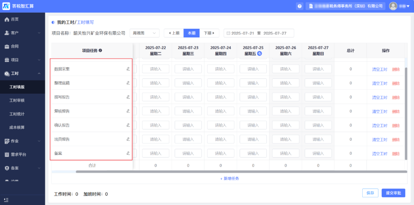Click 清空工时 for 整理底稿 row
The height and width of the screenshot is (205, 414).
click(x=379, y=83)
